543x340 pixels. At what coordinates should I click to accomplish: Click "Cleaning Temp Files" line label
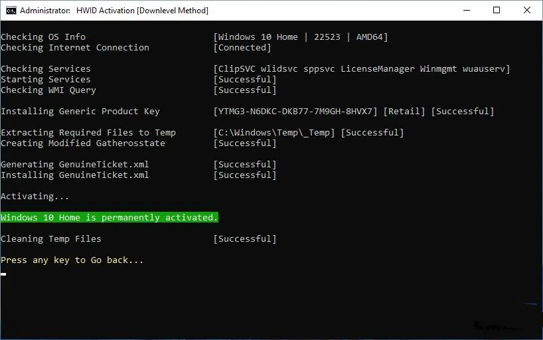[51, 239]
